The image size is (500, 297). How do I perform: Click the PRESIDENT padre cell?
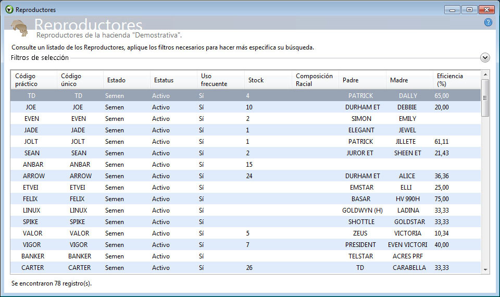tap(360, 245)
